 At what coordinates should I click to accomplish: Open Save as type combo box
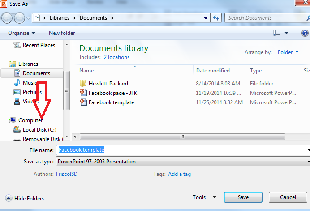tap(183, 162)
